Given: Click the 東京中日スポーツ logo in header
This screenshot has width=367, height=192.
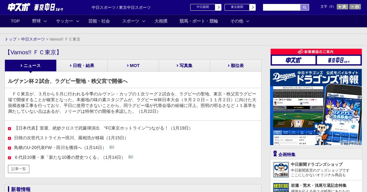Looking at the screenshot, I should click(49, 7).
